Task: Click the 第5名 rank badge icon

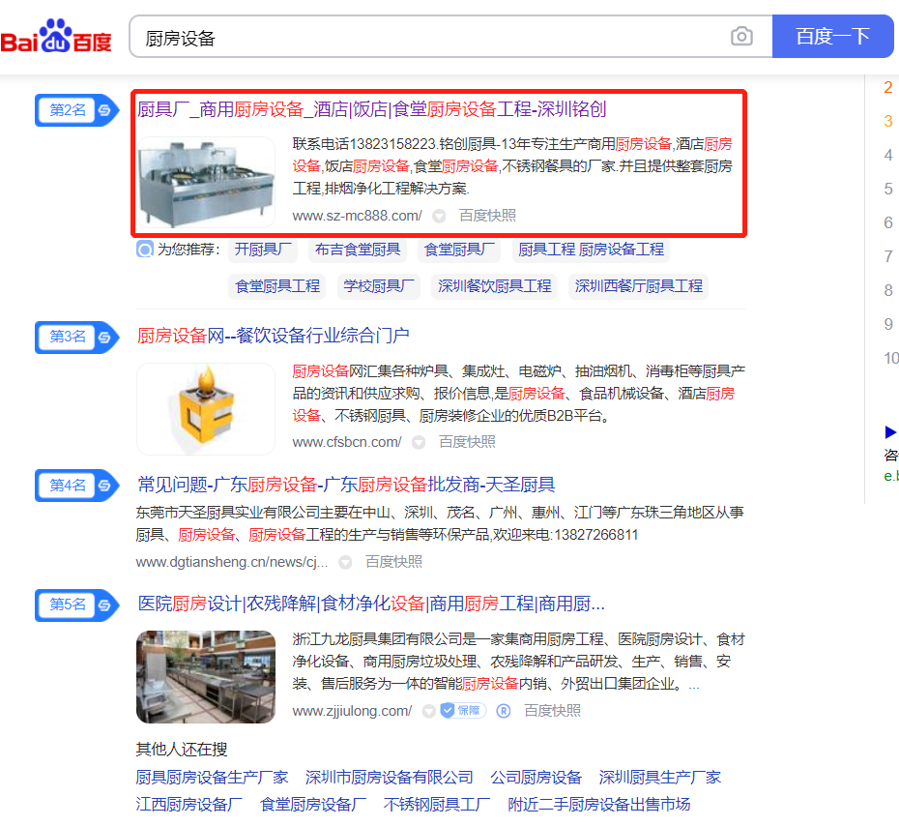Action: pos(76,605)
